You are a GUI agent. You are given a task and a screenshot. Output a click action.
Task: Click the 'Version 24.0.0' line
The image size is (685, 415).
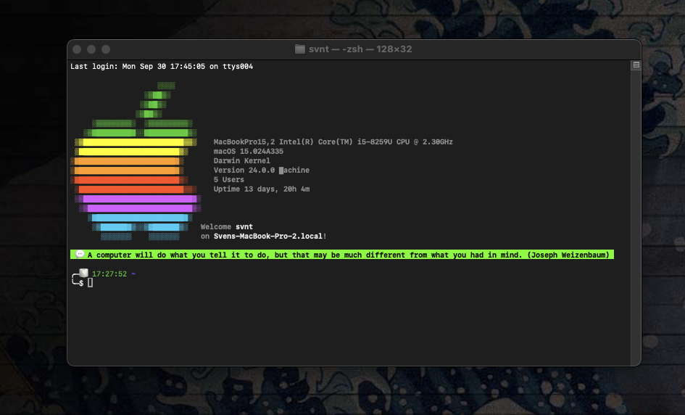tap(261, 170)
